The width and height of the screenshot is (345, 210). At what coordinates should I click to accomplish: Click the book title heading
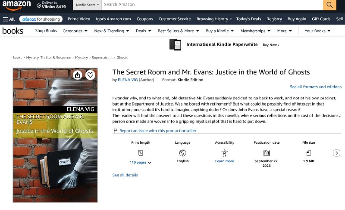(211, 72)
